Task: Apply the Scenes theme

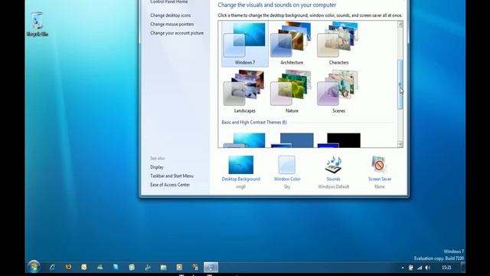Action: pyautogui.click(x=338, y=91)
